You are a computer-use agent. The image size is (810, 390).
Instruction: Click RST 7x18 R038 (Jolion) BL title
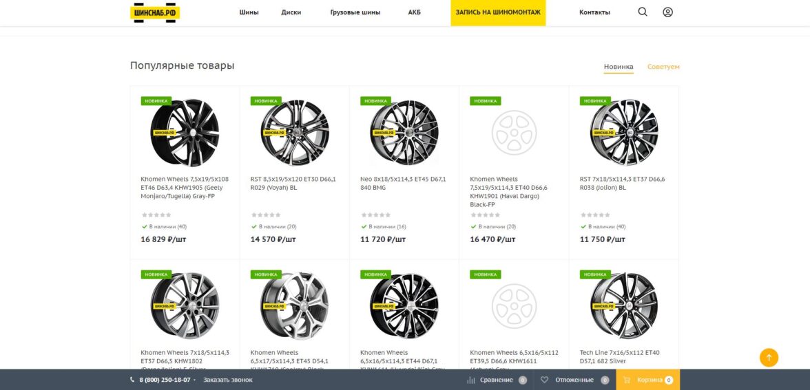coord(623,184)
